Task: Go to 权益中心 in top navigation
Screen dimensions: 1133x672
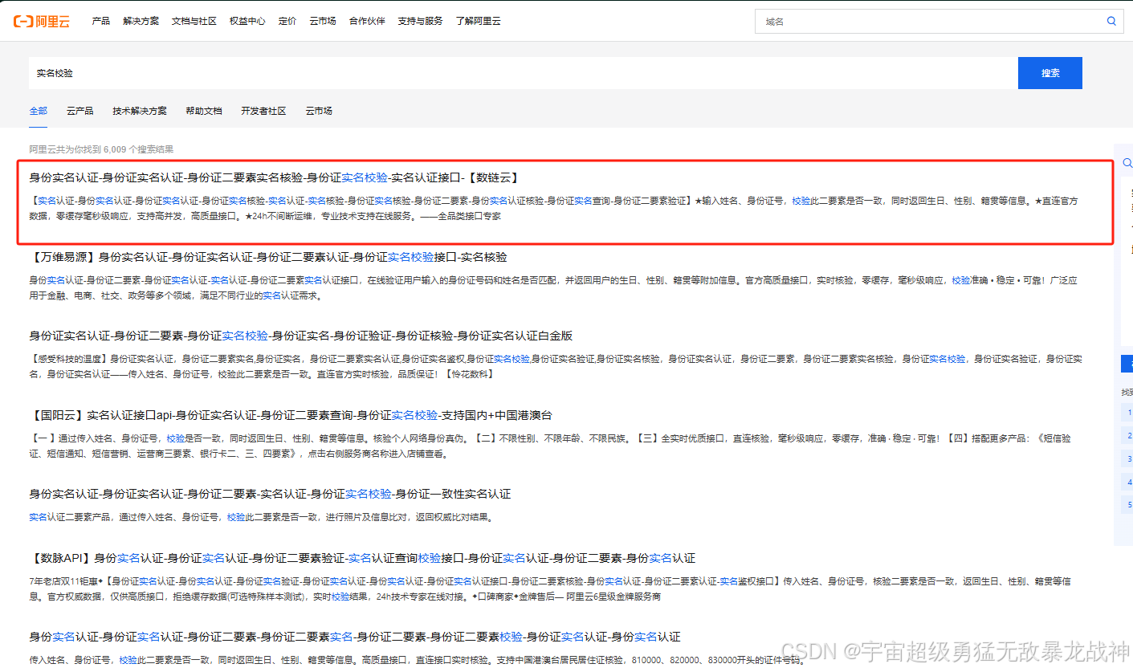Action: (x=247, y=21)
